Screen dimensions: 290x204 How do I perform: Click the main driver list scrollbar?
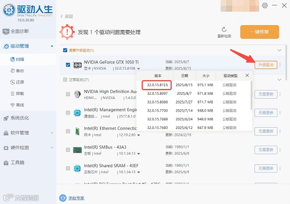click(x=286, y=62)
